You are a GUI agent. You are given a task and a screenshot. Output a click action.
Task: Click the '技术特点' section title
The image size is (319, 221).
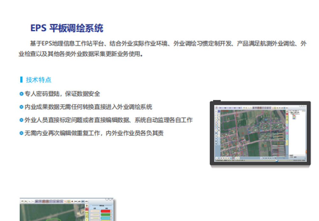pyautogui.click(x=39, y=80)
